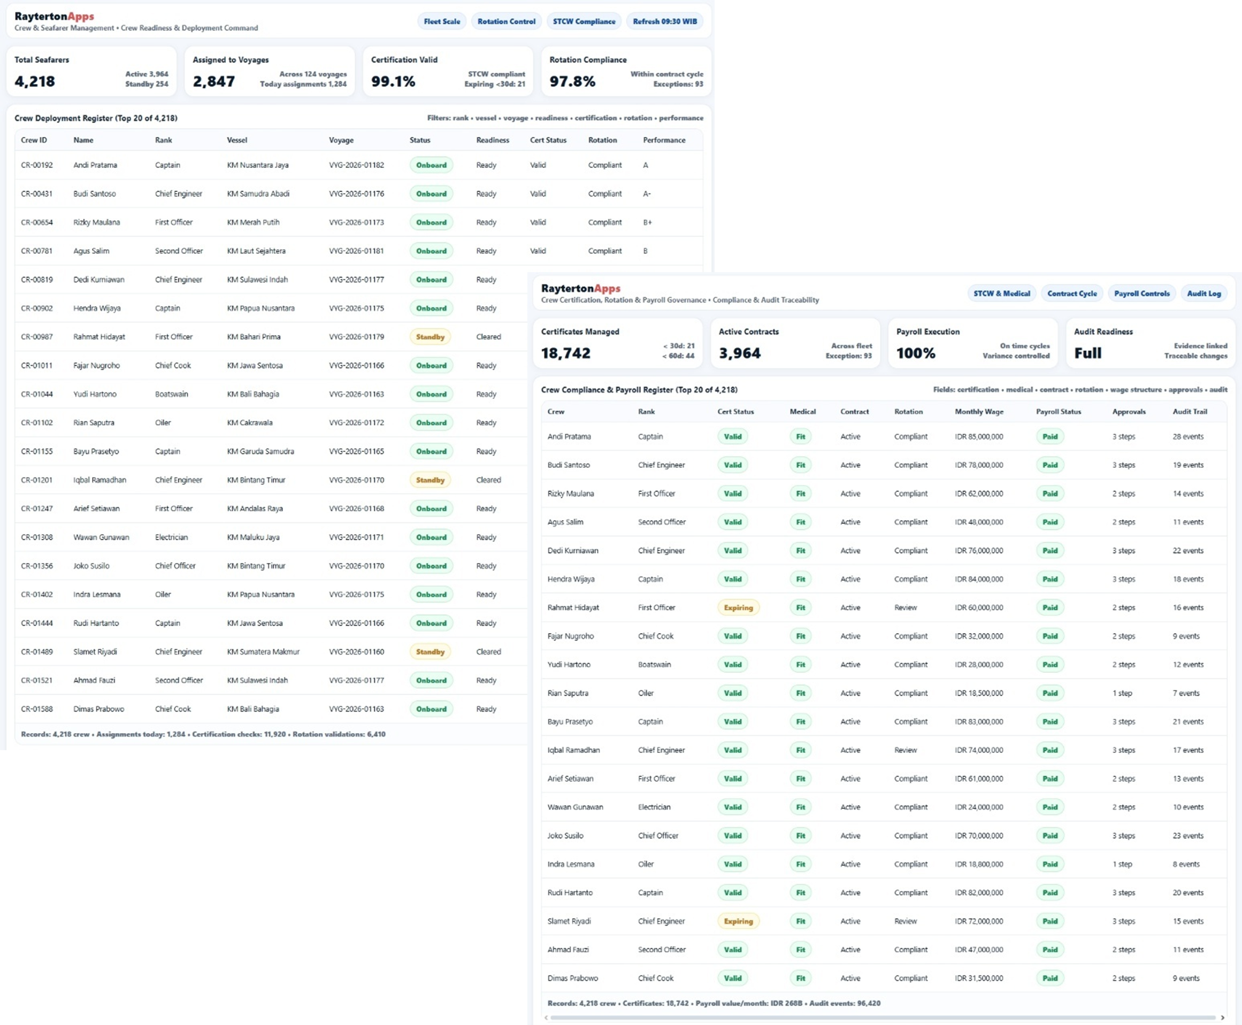Viewport: 1242px width, 1025px height.
Task: Click the Standby badge for Rahmat Hidayat
Action: point(430,336)
